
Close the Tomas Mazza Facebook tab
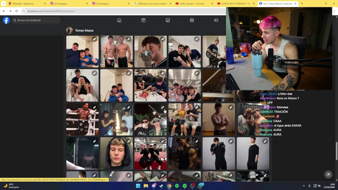point(295,4)
